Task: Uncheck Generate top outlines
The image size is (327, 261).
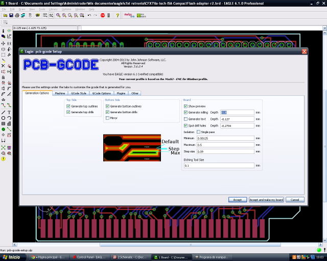Action: pos(68,106)
